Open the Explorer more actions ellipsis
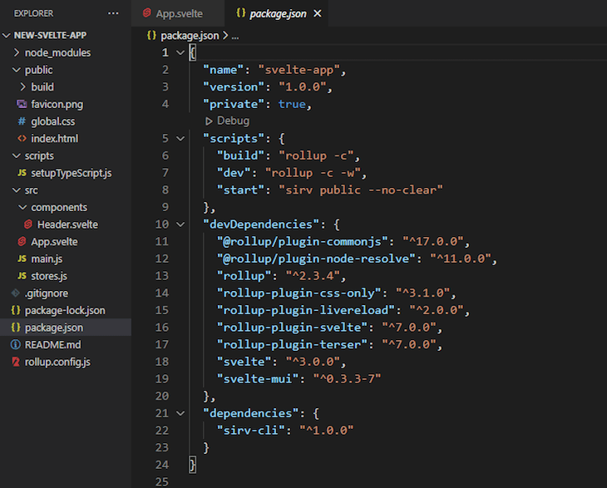 tap(113, 13)
